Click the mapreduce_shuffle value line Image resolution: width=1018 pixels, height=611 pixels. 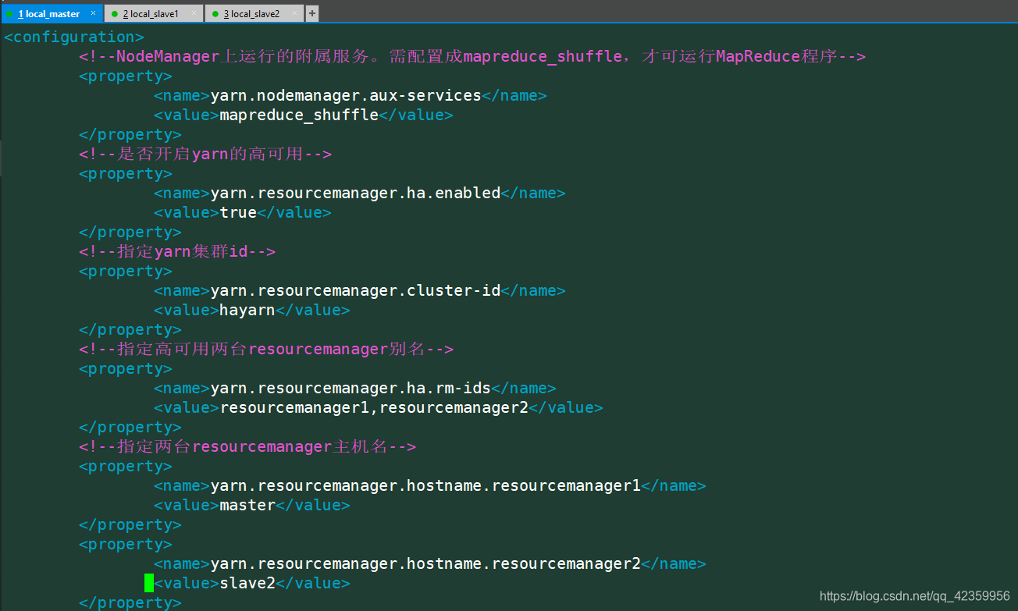click(x=304, y=115)
